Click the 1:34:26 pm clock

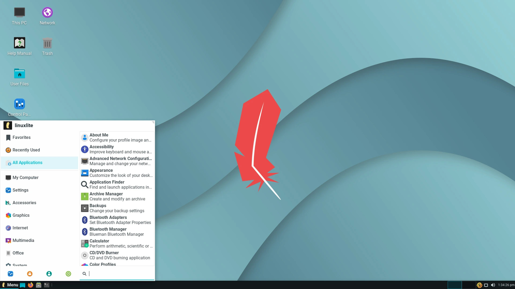click(x=506, y=285)
